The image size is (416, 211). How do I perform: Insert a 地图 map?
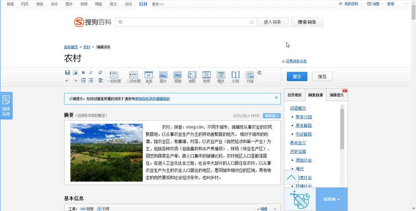coord(192,77)
